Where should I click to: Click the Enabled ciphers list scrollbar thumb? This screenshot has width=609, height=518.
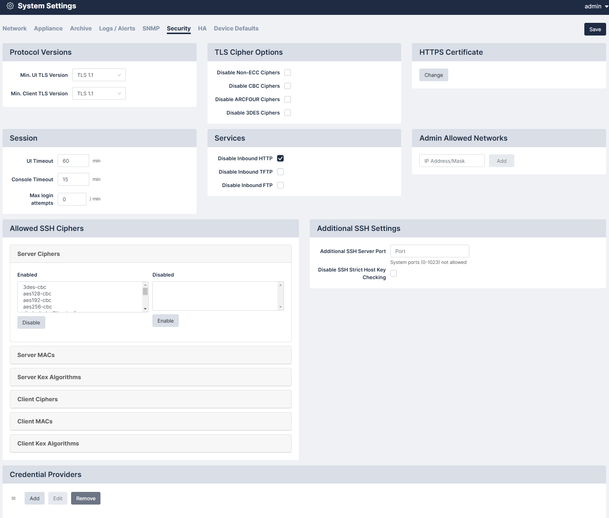(x=145, y=291)
